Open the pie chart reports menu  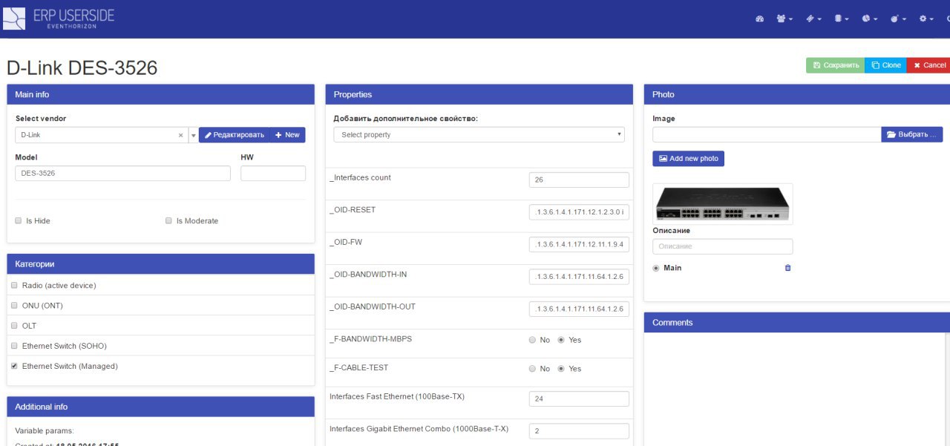(870, 19)
